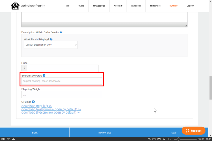Open the Tasks menu
Screen dimensions: 212x141
coord(81,6)
